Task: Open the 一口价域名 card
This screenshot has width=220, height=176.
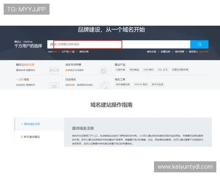Action: 38,82
